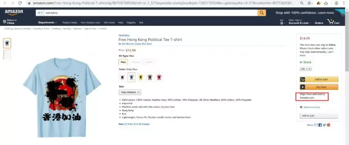The height and width of the screenshot is (145, 349).
Task: Share the product on Pinterest
Action: [x=329, y=125]
